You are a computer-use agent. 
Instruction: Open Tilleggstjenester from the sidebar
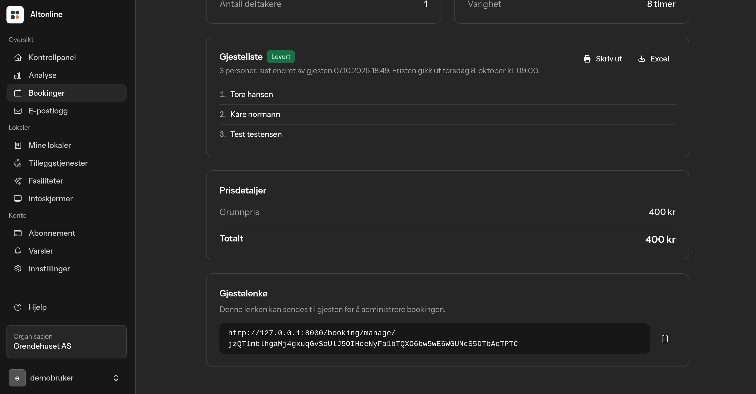pos(67,163)
